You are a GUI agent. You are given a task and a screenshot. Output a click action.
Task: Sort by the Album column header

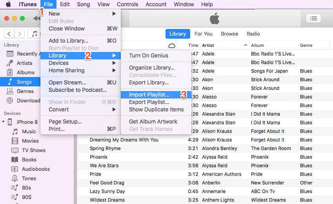point(257,45)
